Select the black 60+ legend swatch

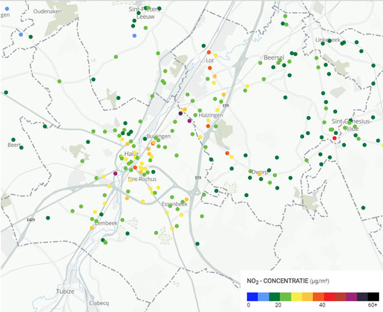[x=374, y=296]
